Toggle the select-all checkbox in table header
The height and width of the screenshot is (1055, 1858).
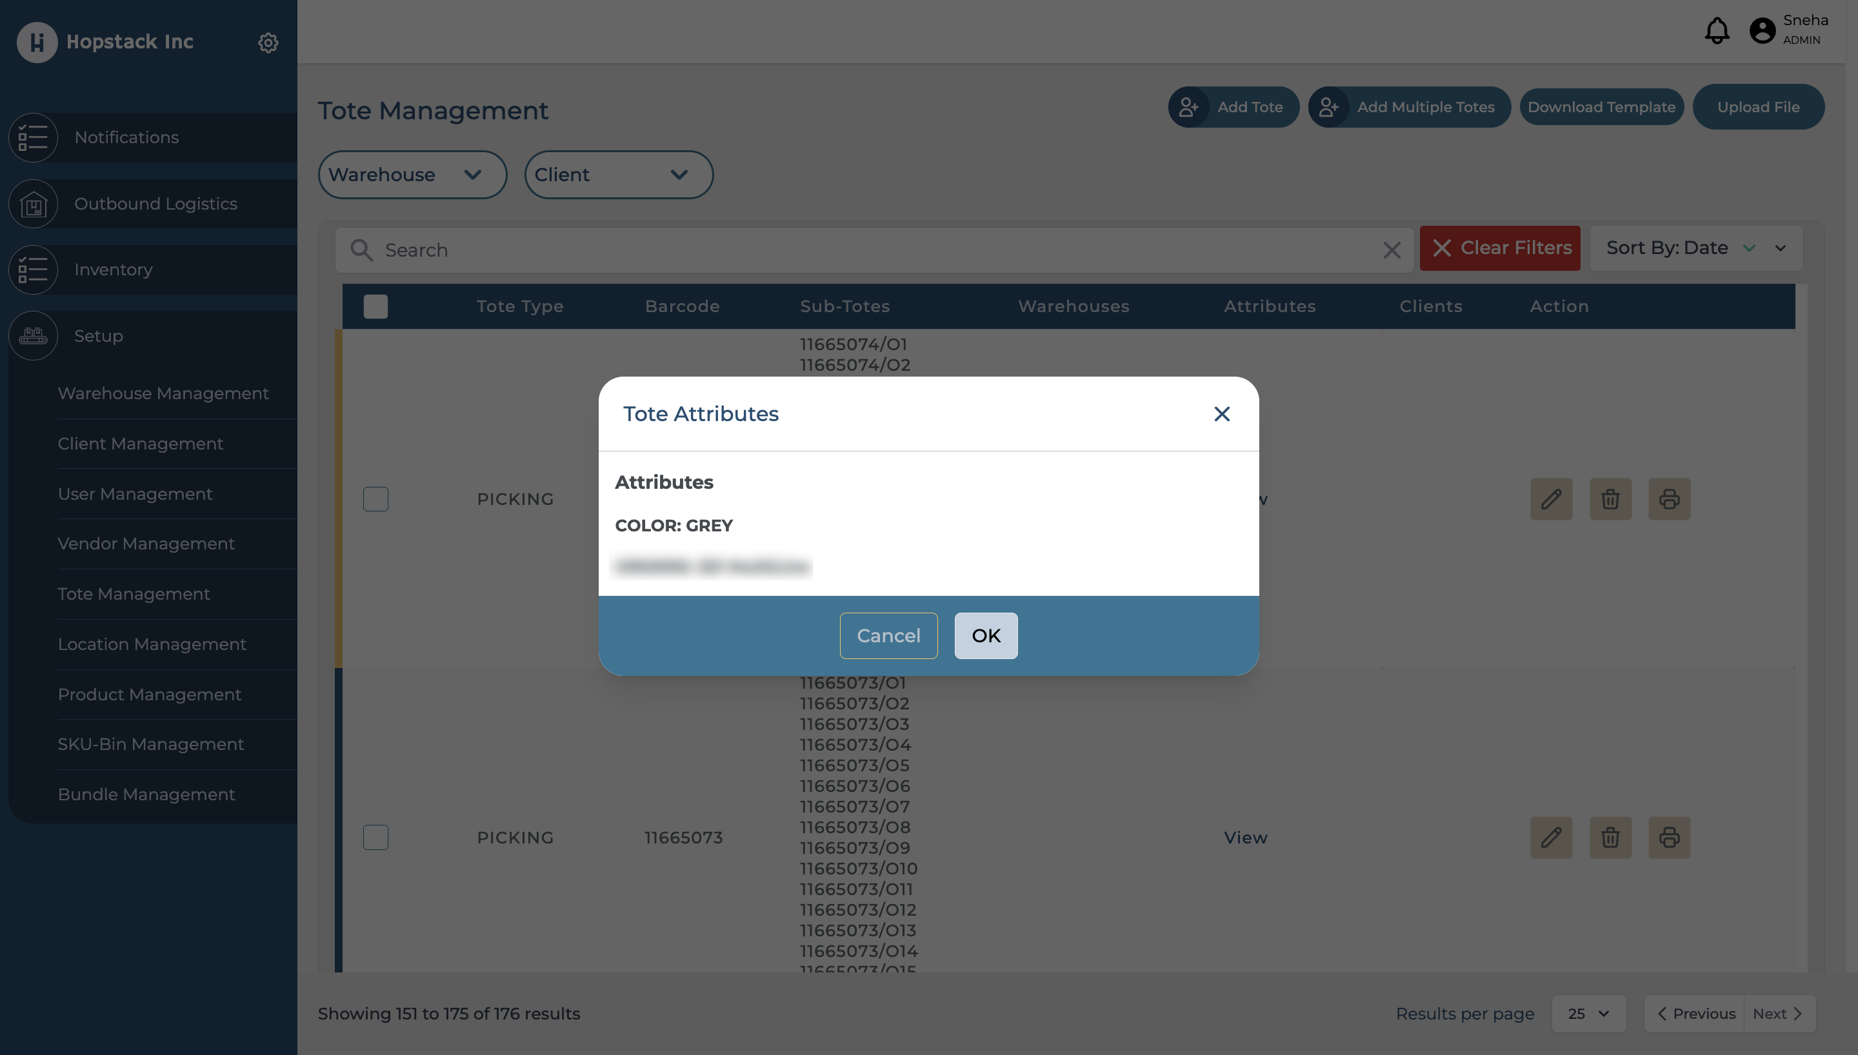click(375, 306)
